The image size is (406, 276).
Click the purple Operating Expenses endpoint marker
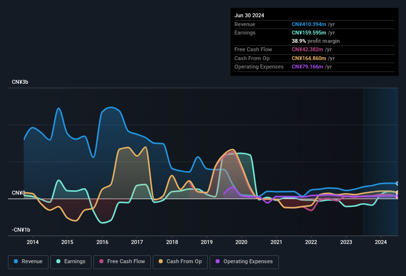point(398,196)
